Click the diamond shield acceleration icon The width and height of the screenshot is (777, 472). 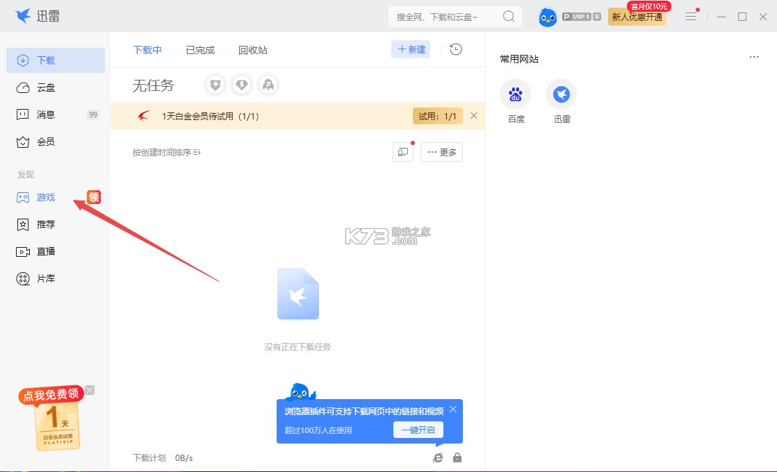pyautogui.click(x=241, y=85)
